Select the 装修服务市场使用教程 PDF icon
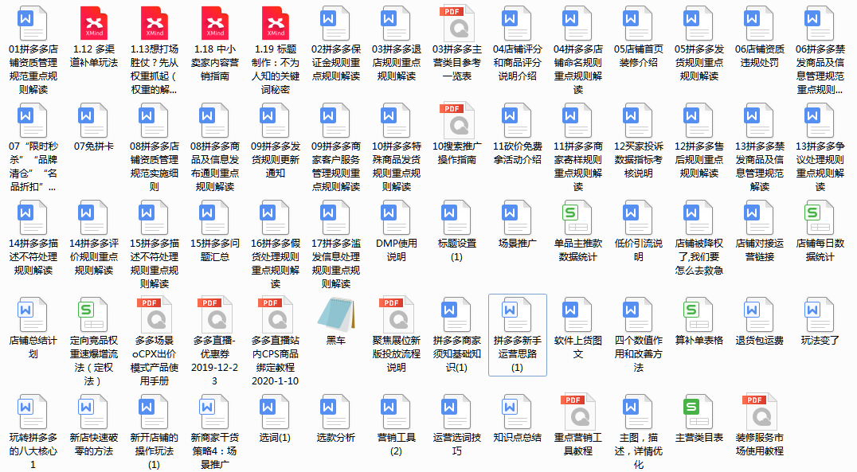Image resolution: width=857 pixels, height=472 pixels. pyautogui.click(x=760, y=412)
